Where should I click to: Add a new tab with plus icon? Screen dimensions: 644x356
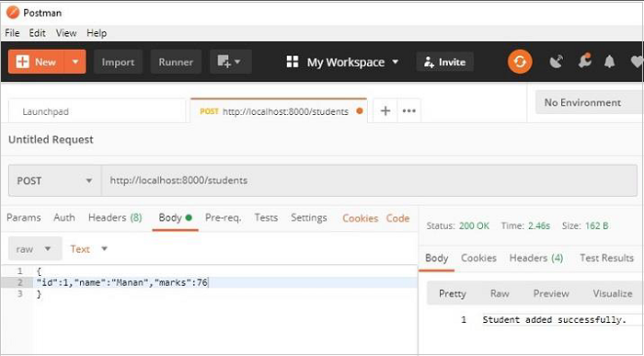pos(385,111)
